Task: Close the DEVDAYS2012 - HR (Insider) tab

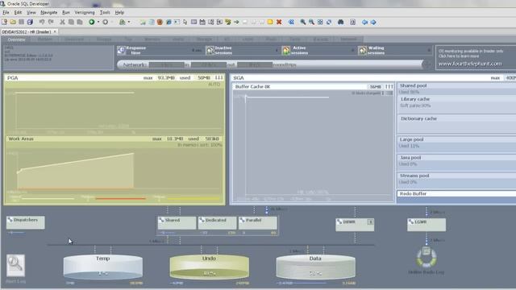Action: [55, 31]
